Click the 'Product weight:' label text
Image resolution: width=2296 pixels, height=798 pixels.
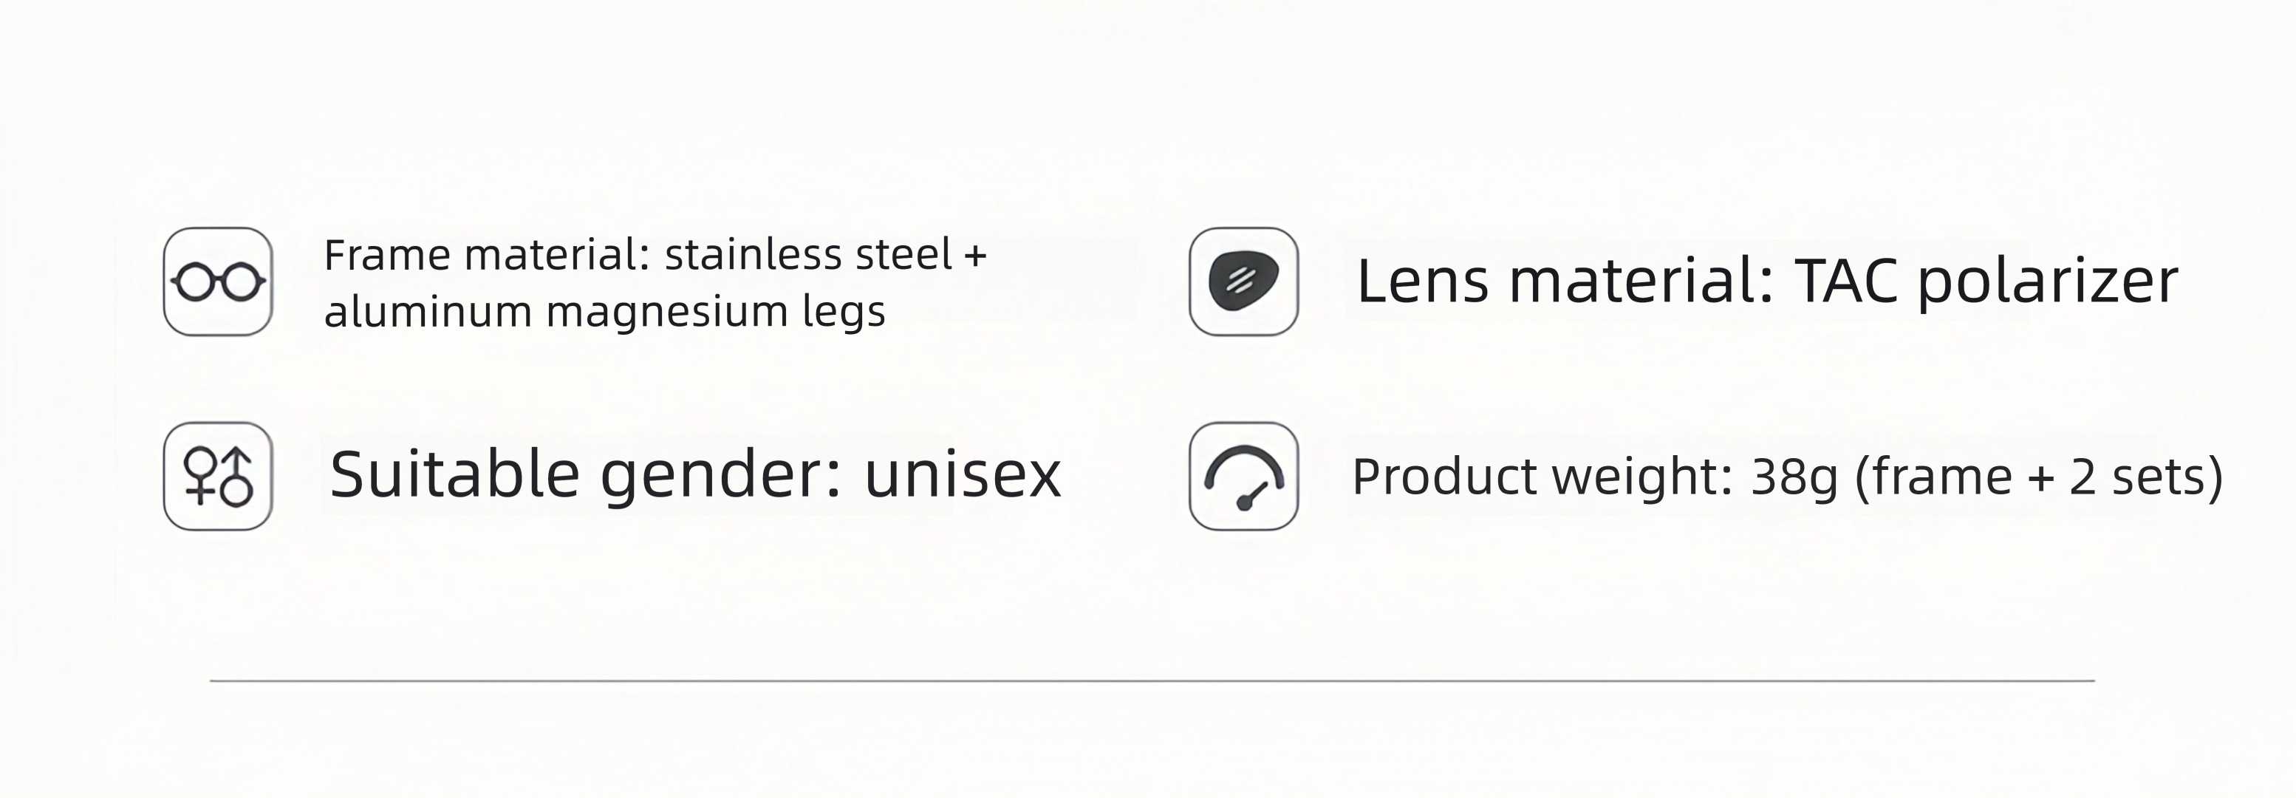coord(1542,477)
